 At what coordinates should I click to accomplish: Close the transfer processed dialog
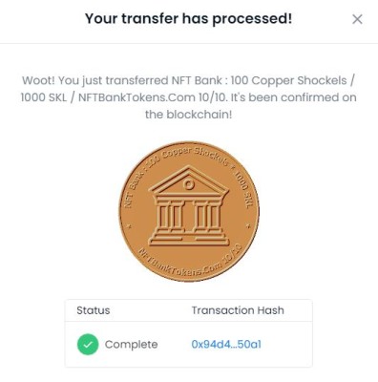pyautogui.click(x=357, y=19)
